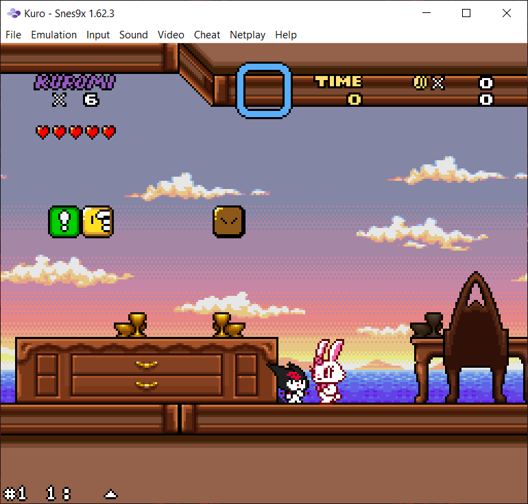
Task: Click the brown used block with face
Action: 229,222
